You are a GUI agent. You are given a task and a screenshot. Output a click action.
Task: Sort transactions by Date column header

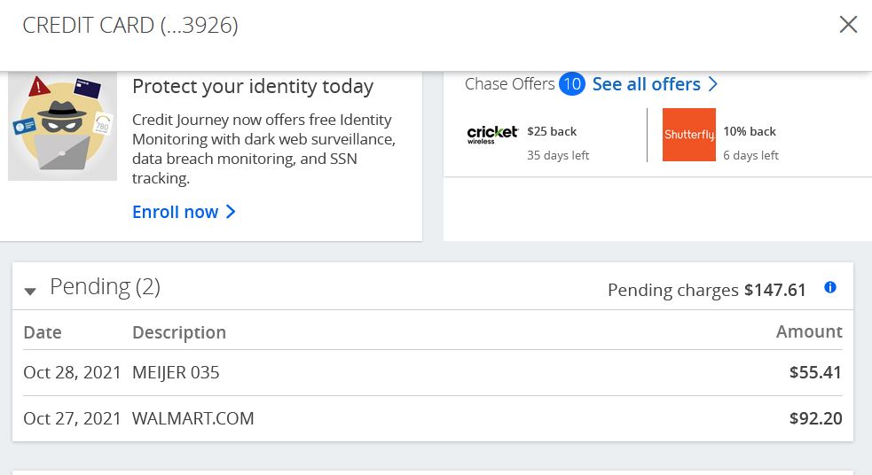point(43,332)
